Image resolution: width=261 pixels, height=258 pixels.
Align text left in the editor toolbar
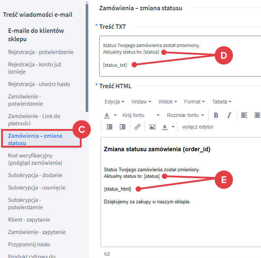tap(244, 115)
